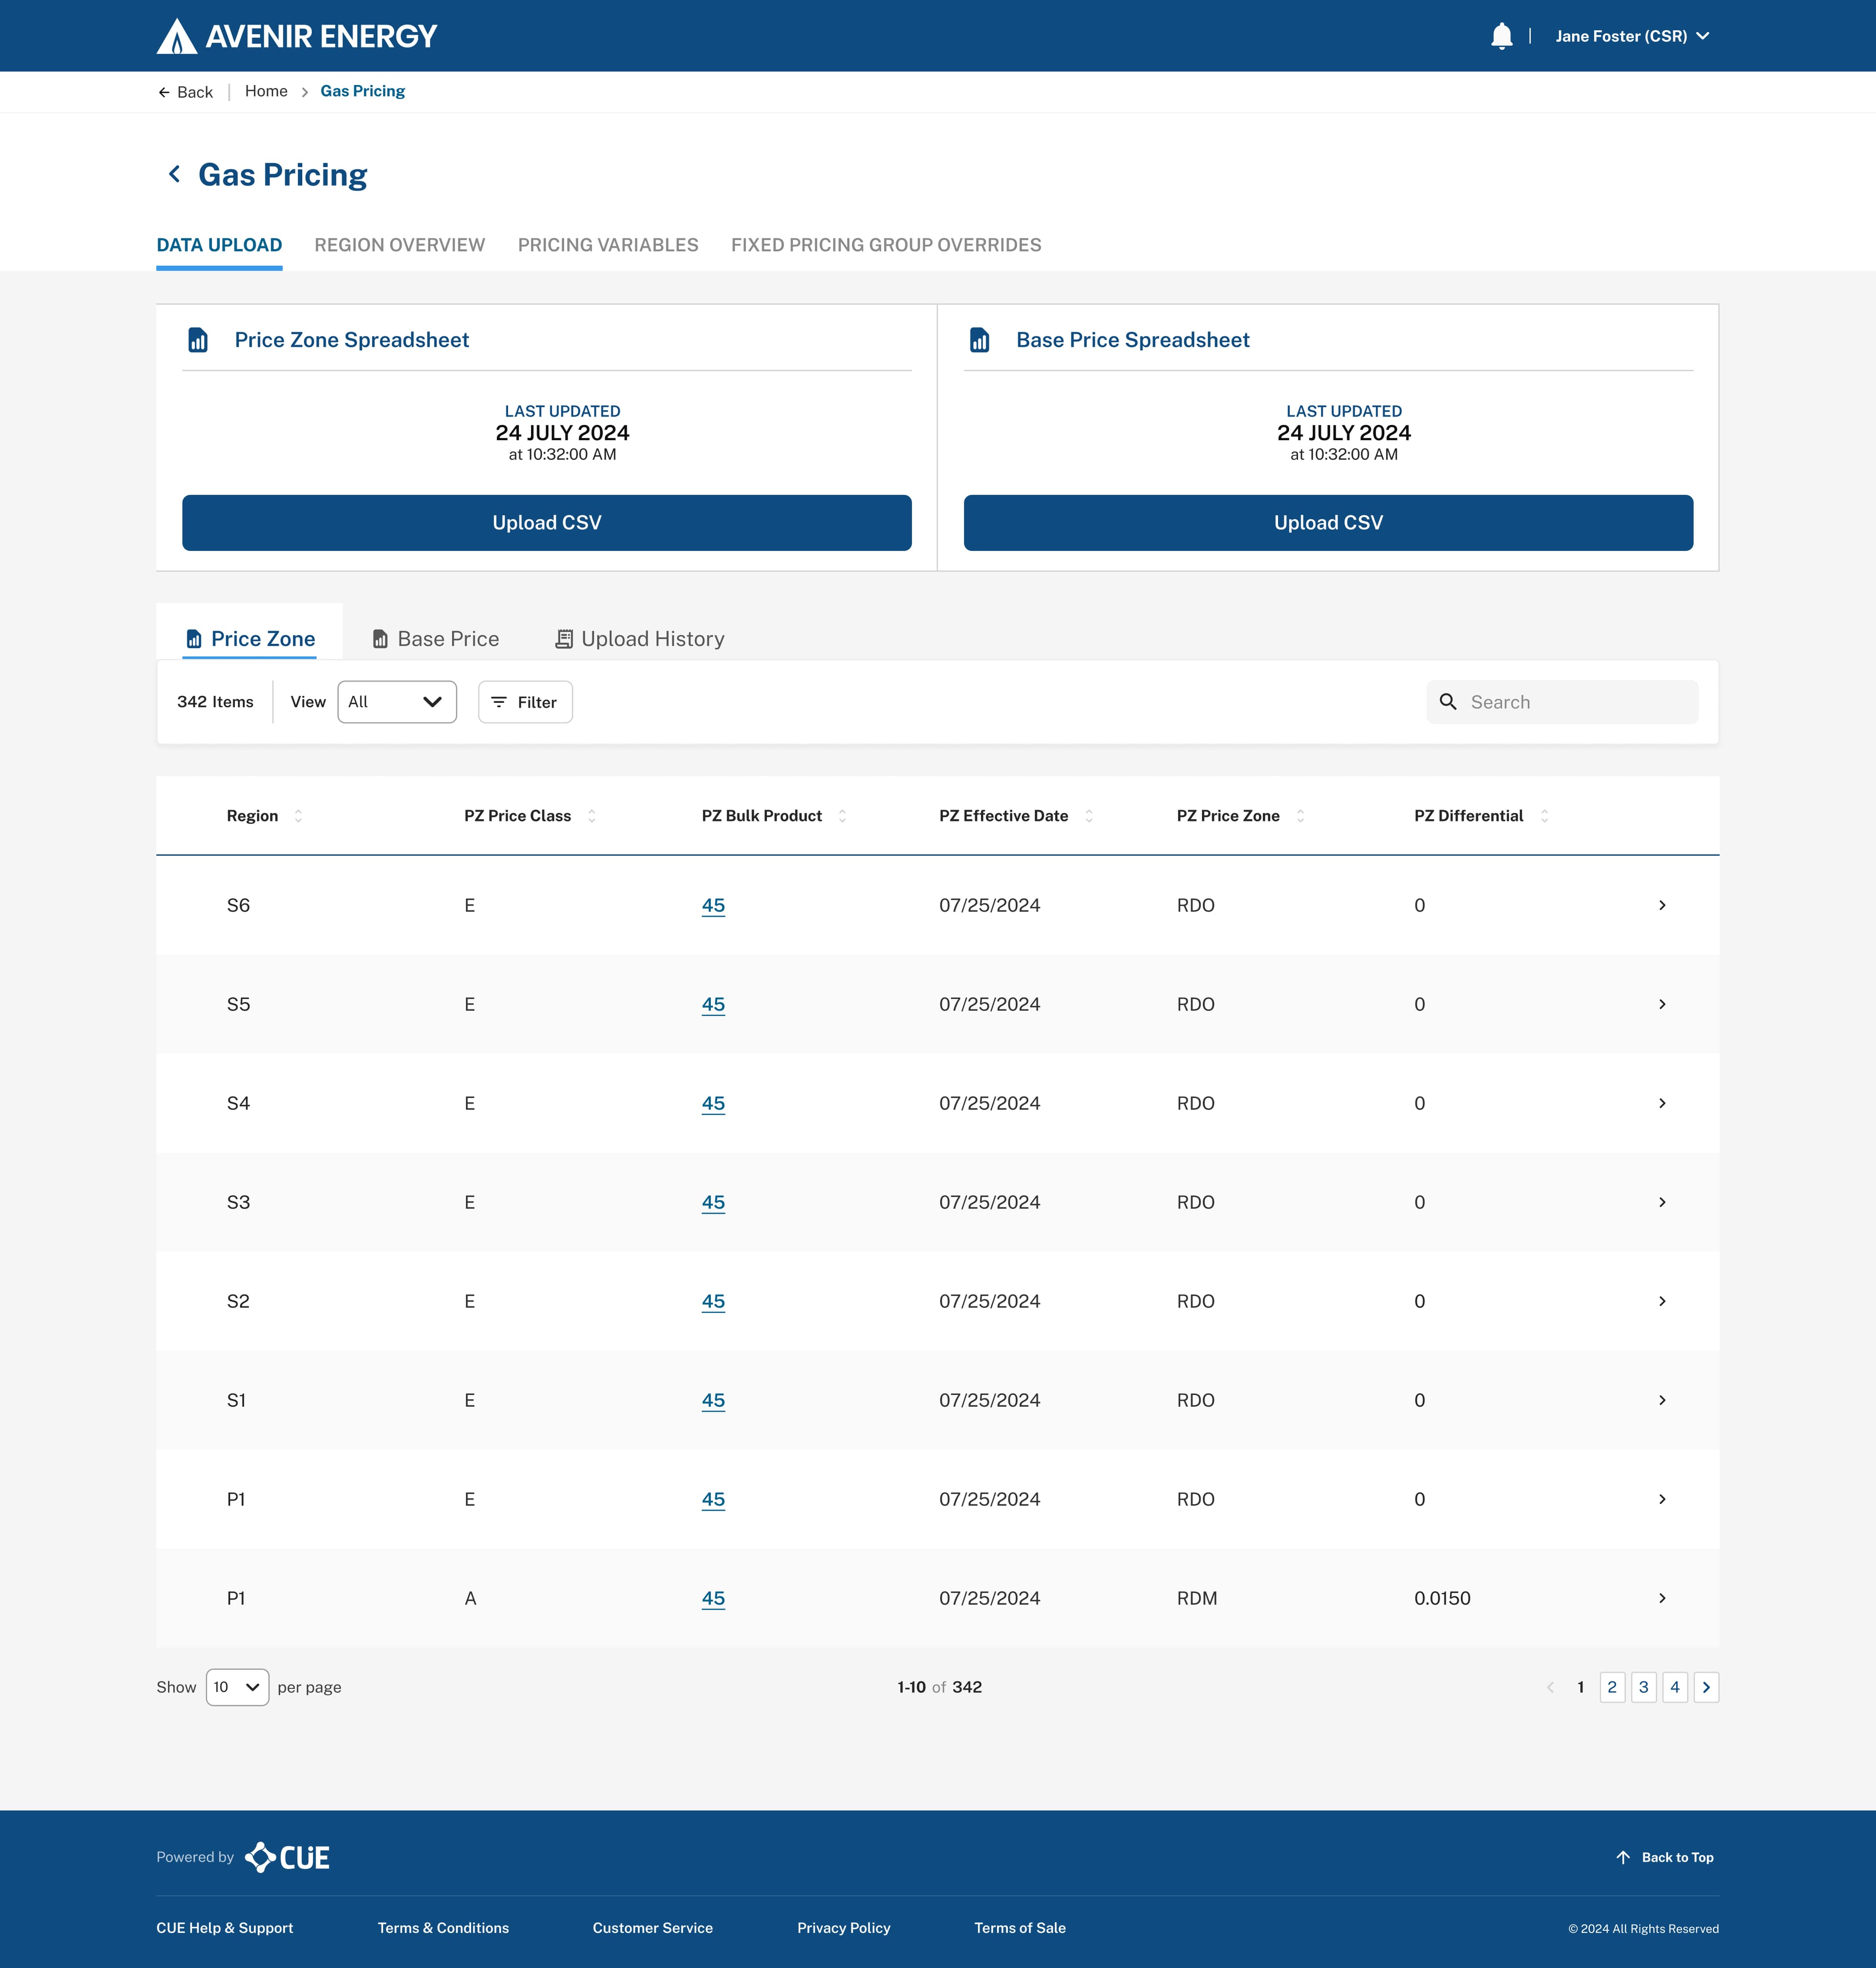Image resolution: width=1876 pixels, height=1968 pixels.
Task: Open Privacy Policy footer link
Action: [x=844, y=1928]
